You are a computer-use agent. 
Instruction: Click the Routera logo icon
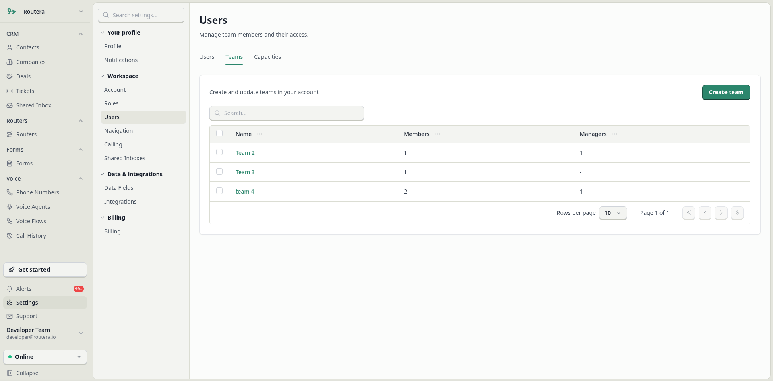click(x=11, y=12)
